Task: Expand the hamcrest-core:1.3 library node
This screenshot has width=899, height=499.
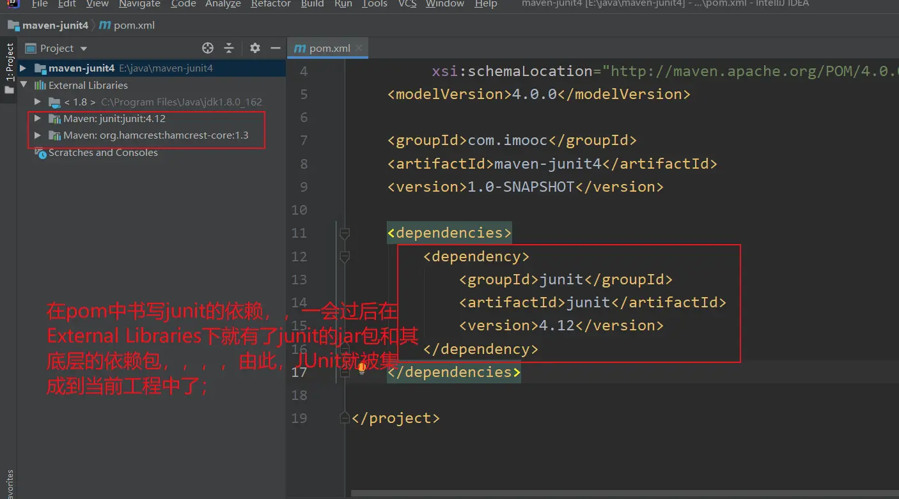Action: pos(37,135)
